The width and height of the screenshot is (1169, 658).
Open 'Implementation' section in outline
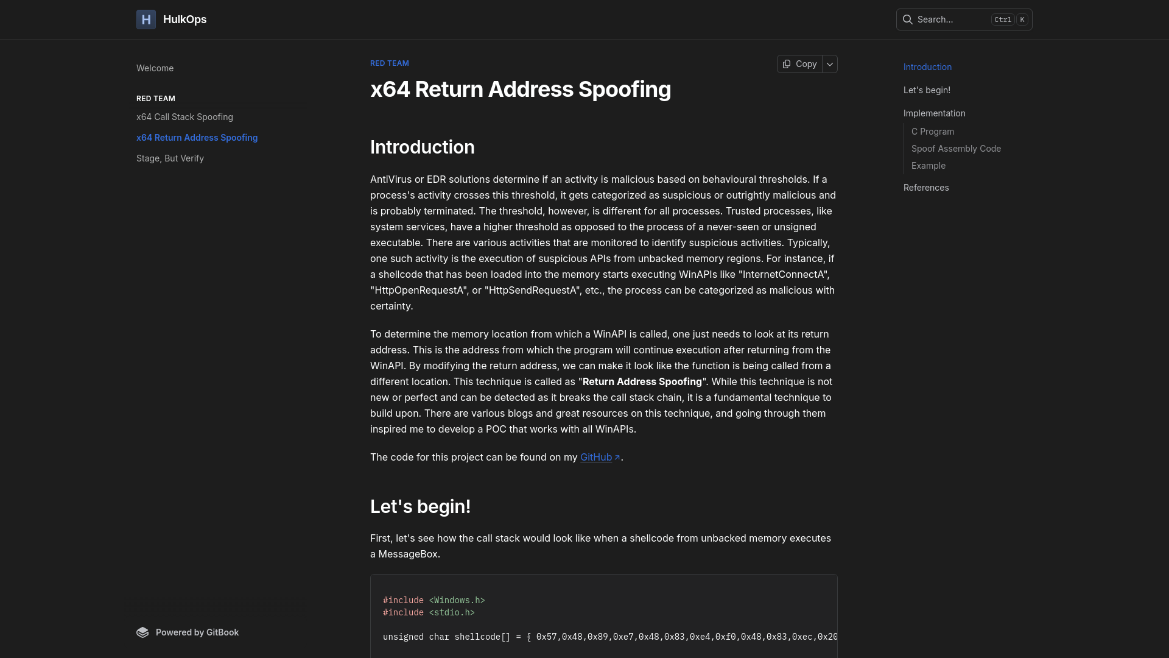935,113
